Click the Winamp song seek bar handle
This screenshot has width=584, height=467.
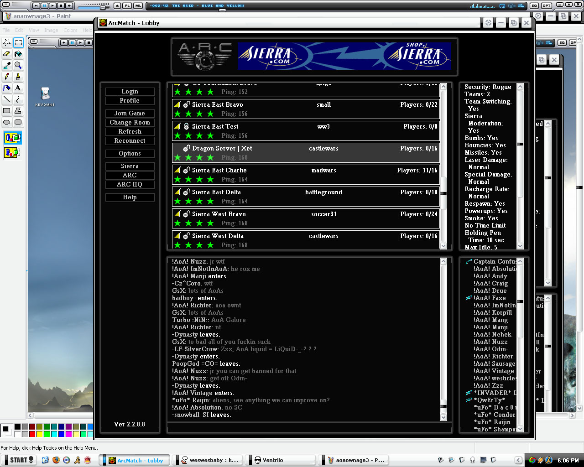[223, 10]
